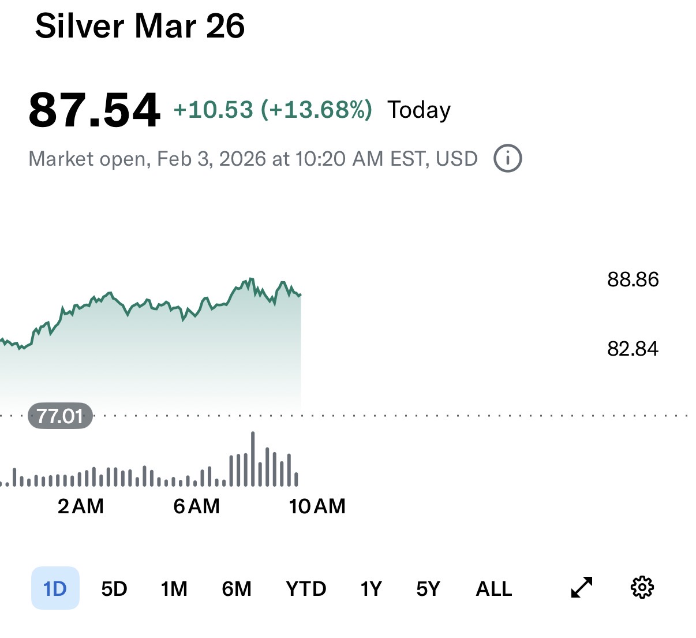
Task: Select the 1D time range
Action: [x=55, y=588]
